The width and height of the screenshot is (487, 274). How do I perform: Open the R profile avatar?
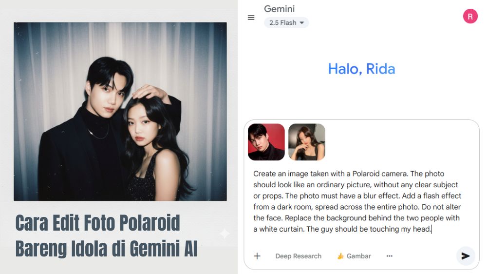(x=470, y=17)
